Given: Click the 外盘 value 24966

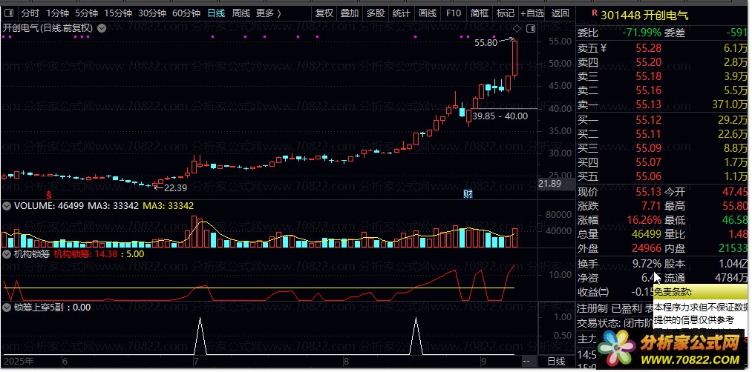Looking at the screenshot, I should coord(647,249).
